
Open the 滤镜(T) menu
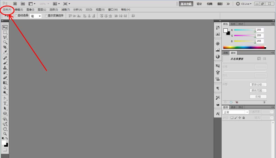[65, 10]
